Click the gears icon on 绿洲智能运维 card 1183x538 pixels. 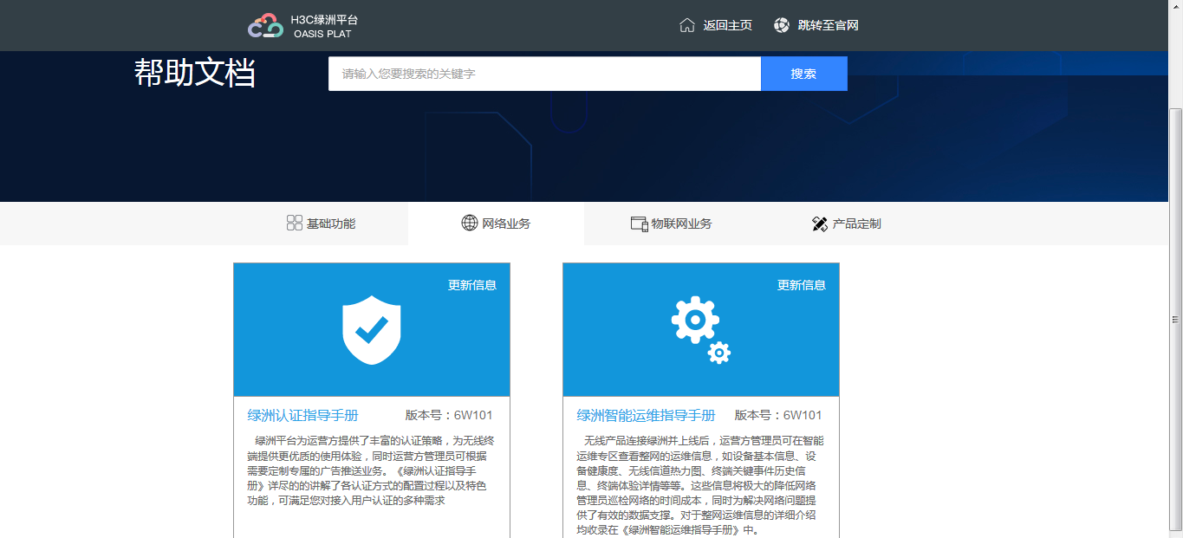pos(701,330)
